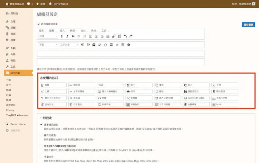This screenshot has height=163, width=259.
Task: Select the blockquote quotation-mark icon
Action: [x=73, y=36]
